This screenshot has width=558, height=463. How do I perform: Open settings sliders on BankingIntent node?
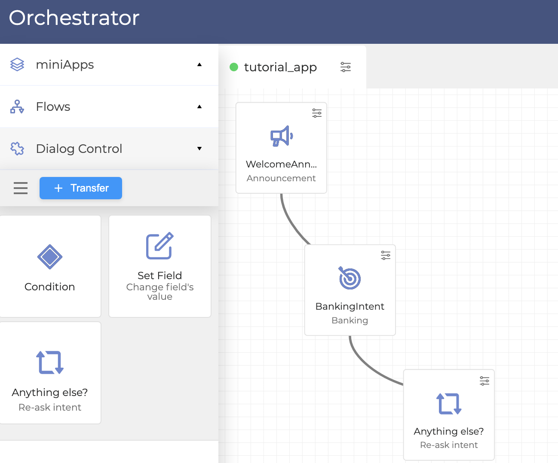point(386,256)
